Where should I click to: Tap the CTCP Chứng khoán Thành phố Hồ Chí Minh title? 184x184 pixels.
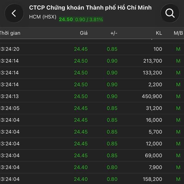click(x=90, y=8)
